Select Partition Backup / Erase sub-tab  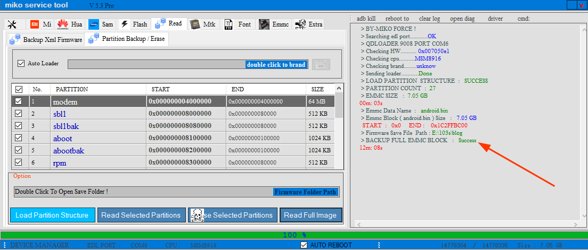[x=127, y=39]
